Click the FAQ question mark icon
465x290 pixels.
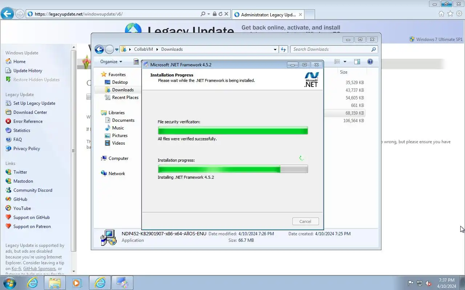click(x=8, y=140)
